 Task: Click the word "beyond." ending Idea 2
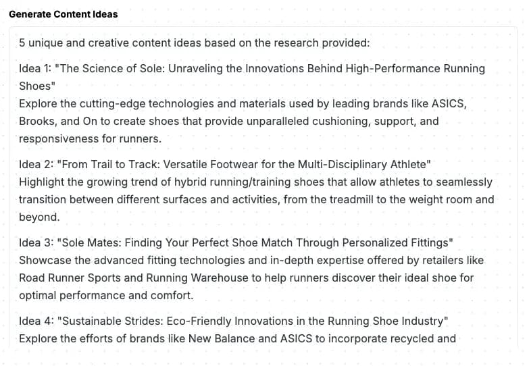point(39,217)
